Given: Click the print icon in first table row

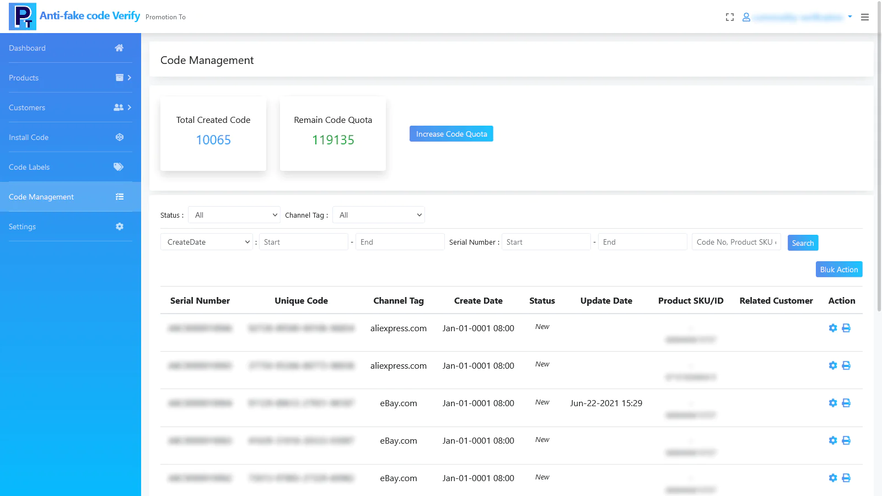Looking at the screenshot, I should [x=846, y=328].
